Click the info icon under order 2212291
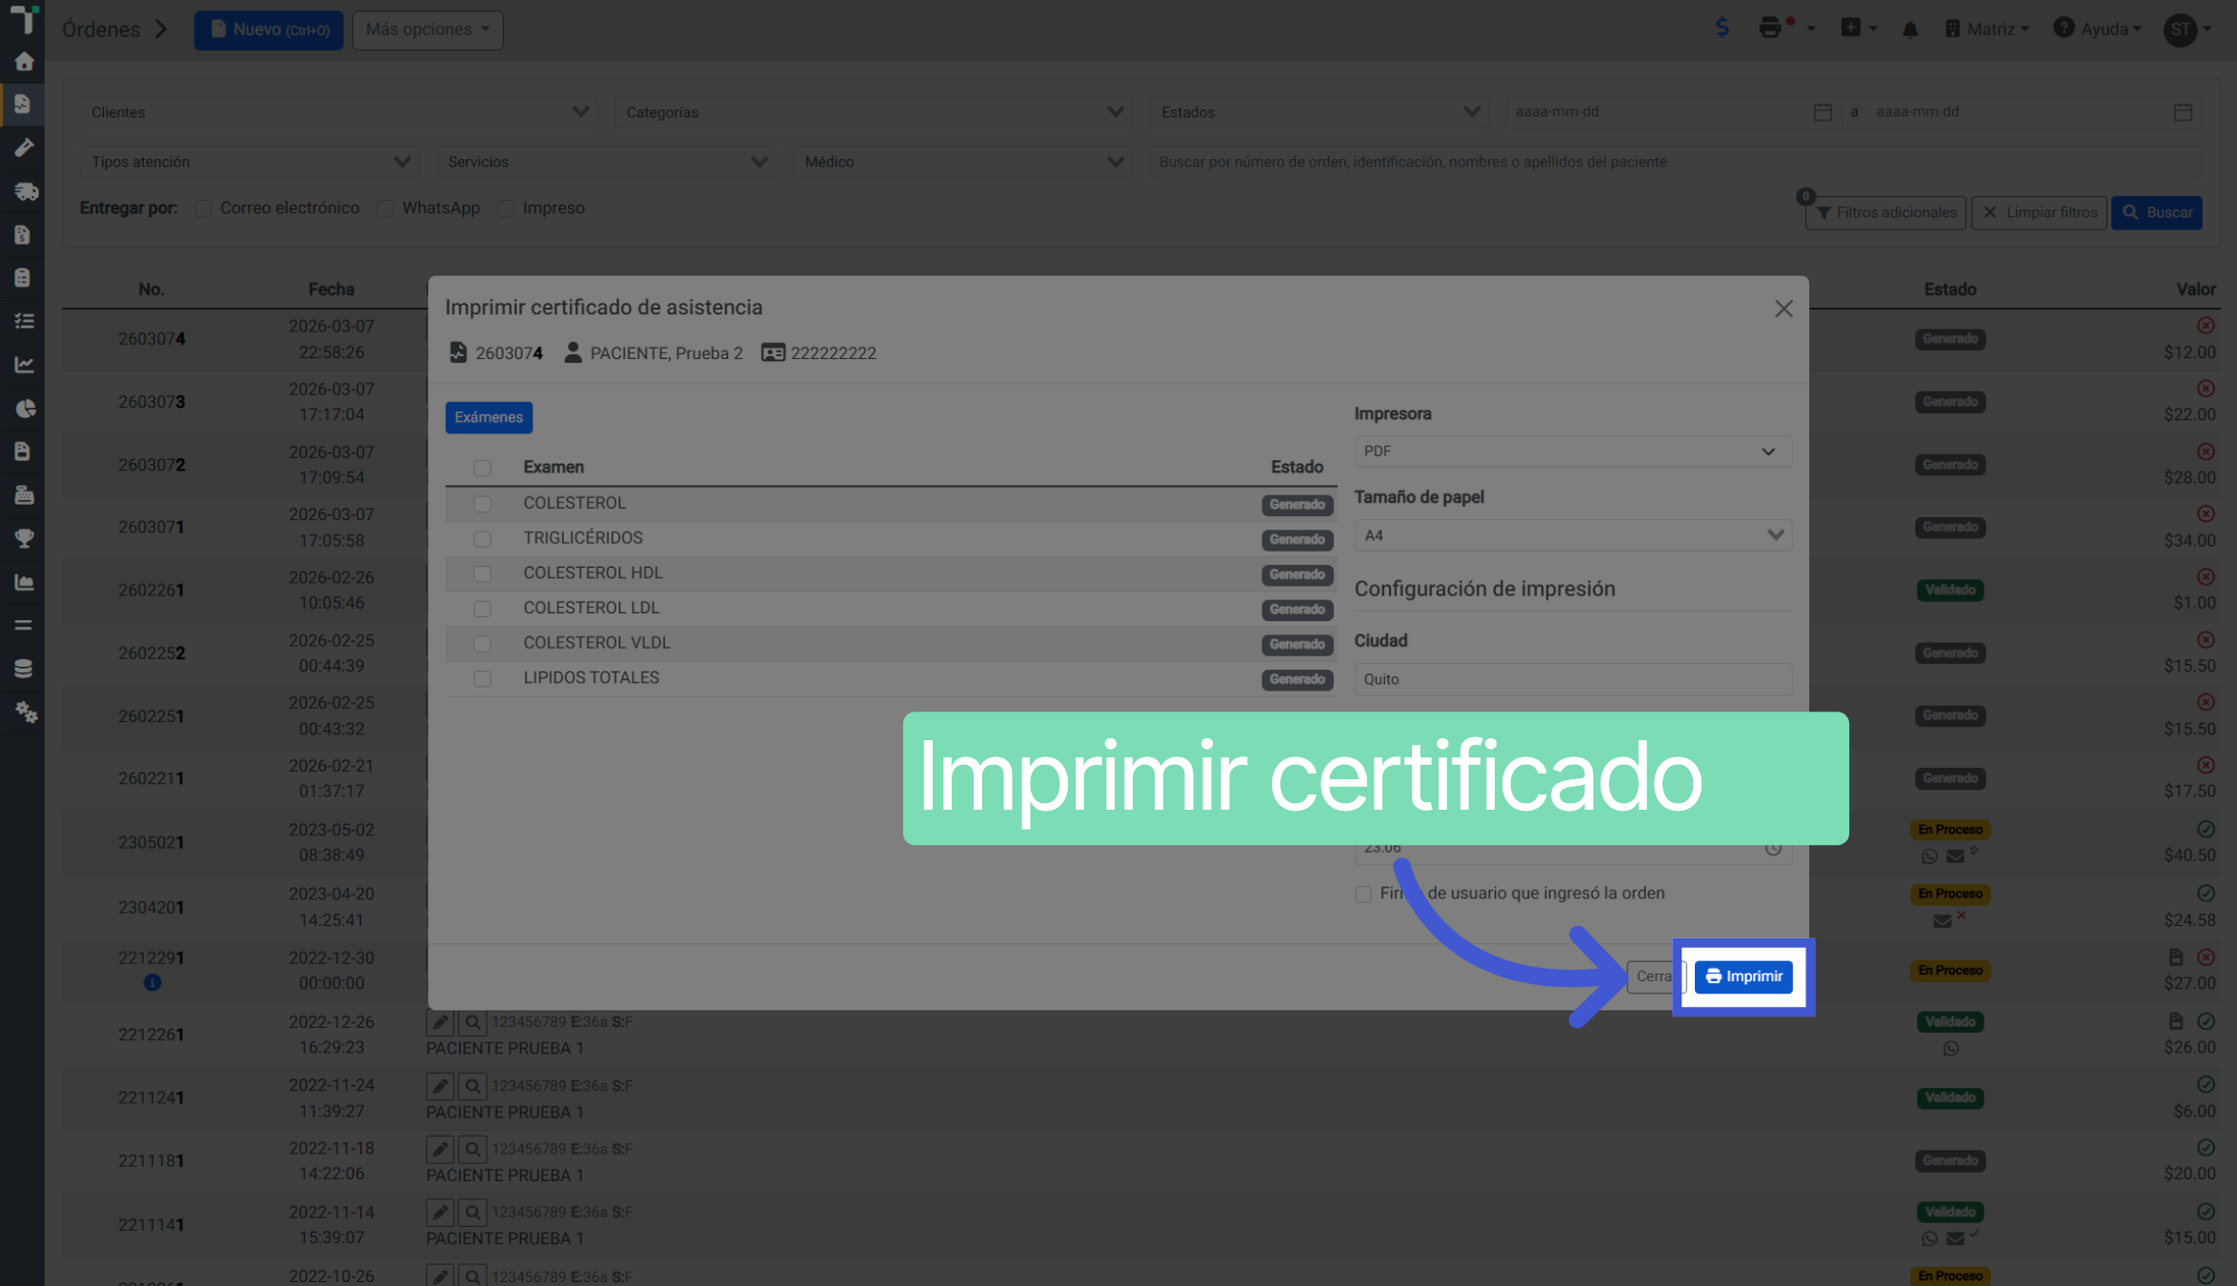Image resolution: width=2237 pixels, height=1286 pixels. click(x=152, y=982)
